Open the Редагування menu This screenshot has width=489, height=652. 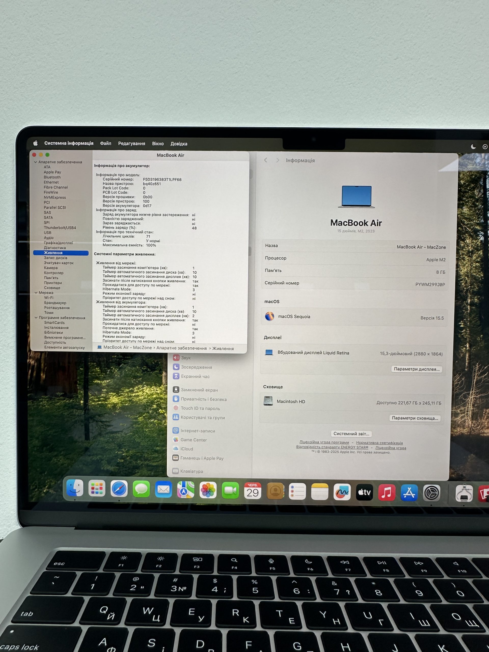[x=131, y=144]
